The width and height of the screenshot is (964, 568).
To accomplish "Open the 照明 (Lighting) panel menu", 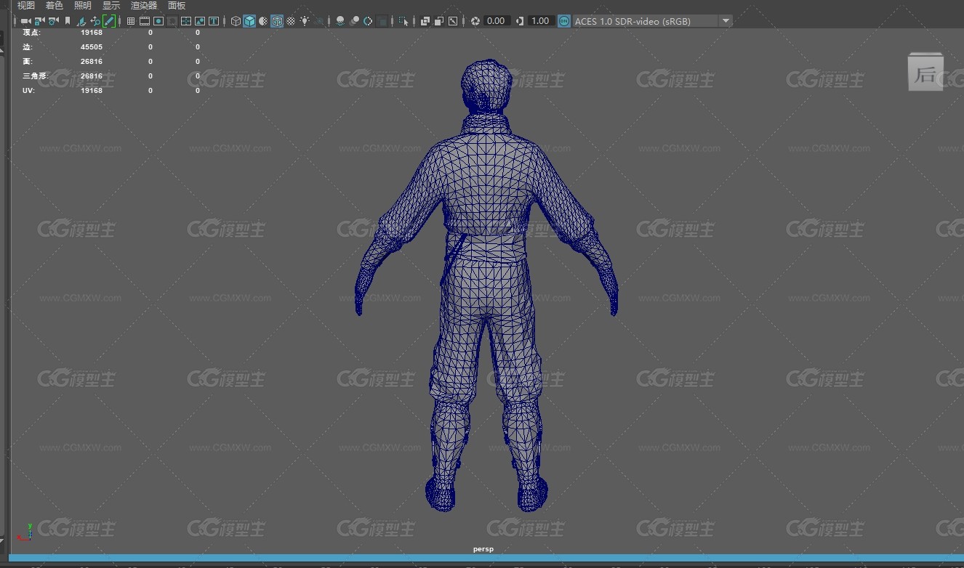I will pyautogui.click(x=83, y=5).
